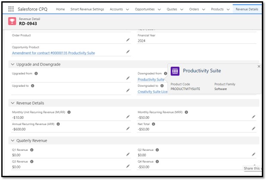
Task: Open the Orders tab dropdown arrow
Action: pos(203,9)
